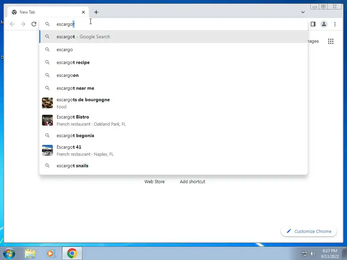Screen dimensions: 347x260
Task: Go forward with the forward arrow
Action: click(x=23, y=24)
